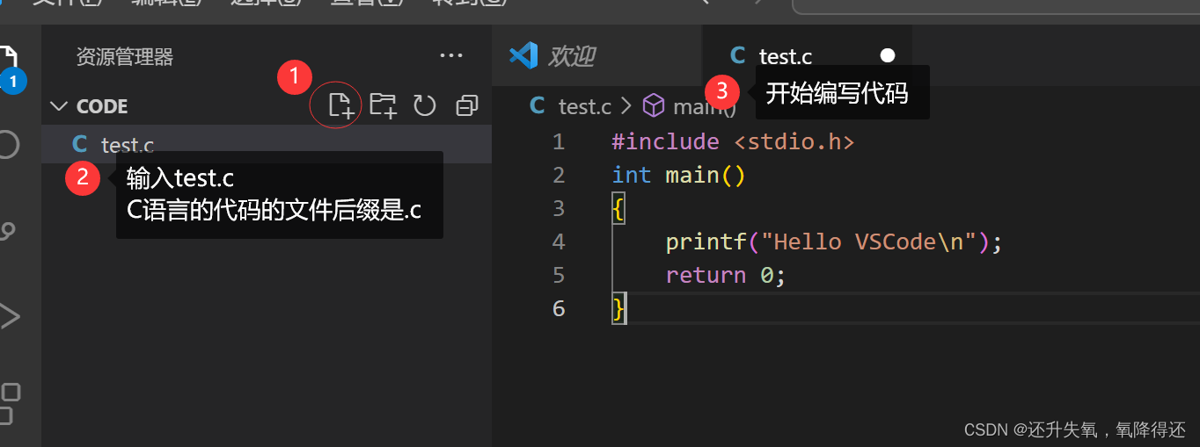Click the New Folder icon in explorer

(383, 106)
